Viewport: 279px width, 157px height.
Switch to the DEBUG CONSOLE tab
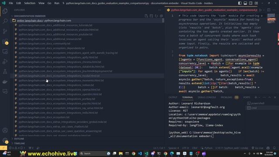pyautogui.click(x=207, y=97)
